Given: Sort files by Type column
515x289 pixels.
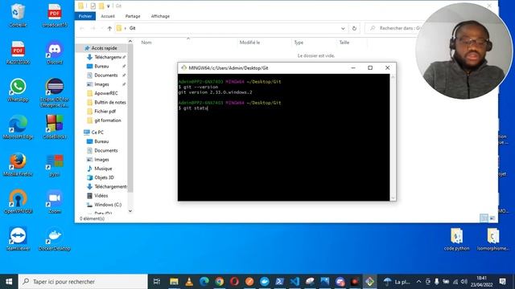Looking at the screenshot, I should (x=299, y=43).
